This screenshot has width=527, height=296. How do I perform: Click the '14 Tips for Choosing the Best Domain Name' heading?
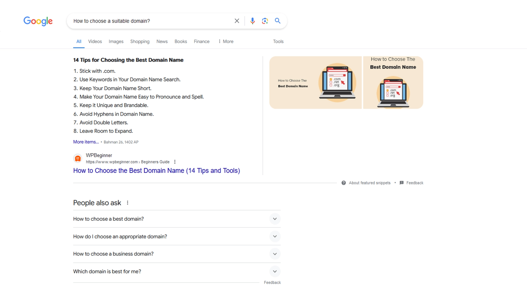point(128,60)
